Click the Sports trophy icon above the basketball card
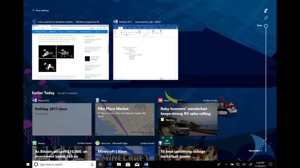The height and width of the screenshot is (168, 300). 160,143
